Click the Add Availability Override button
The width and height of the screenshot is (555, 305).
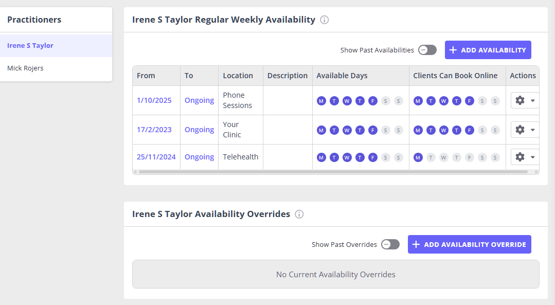pos(469,244)
